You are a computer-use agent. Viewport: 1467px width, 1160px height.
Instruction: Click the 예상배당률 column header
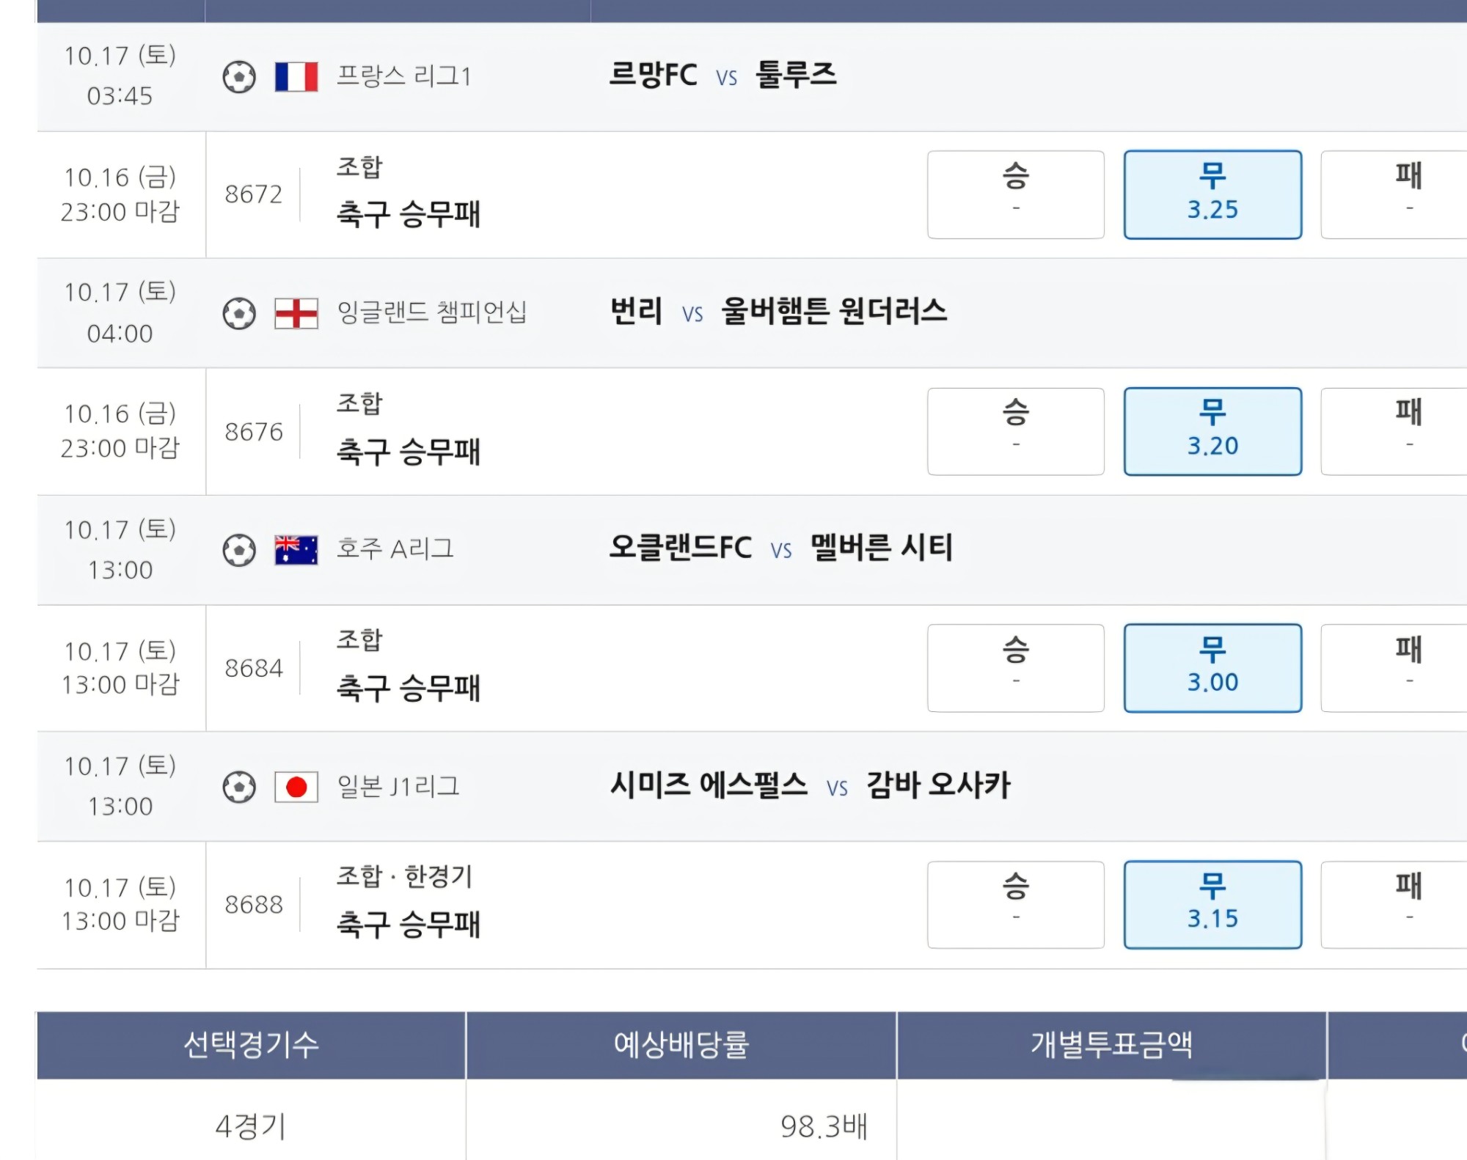pos(681,1045)
